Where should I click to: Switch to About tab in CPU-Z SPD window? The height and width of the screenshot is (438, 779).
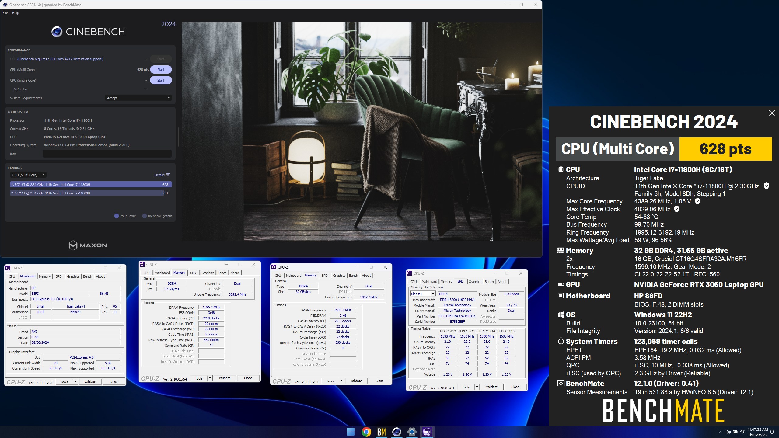[x=502, y=282]
